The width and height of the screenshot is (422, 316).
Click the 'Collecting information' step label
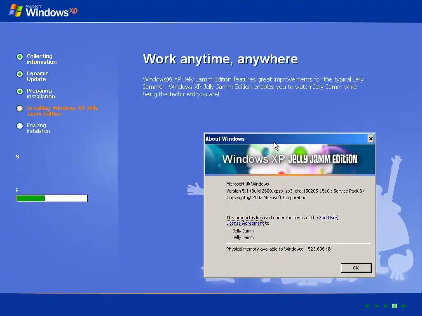click(42, 59)
